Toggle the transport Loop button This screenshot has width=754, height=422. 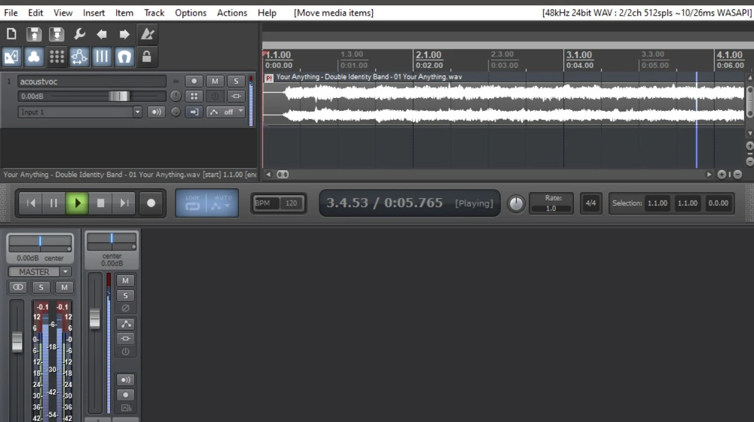point(192,203)
